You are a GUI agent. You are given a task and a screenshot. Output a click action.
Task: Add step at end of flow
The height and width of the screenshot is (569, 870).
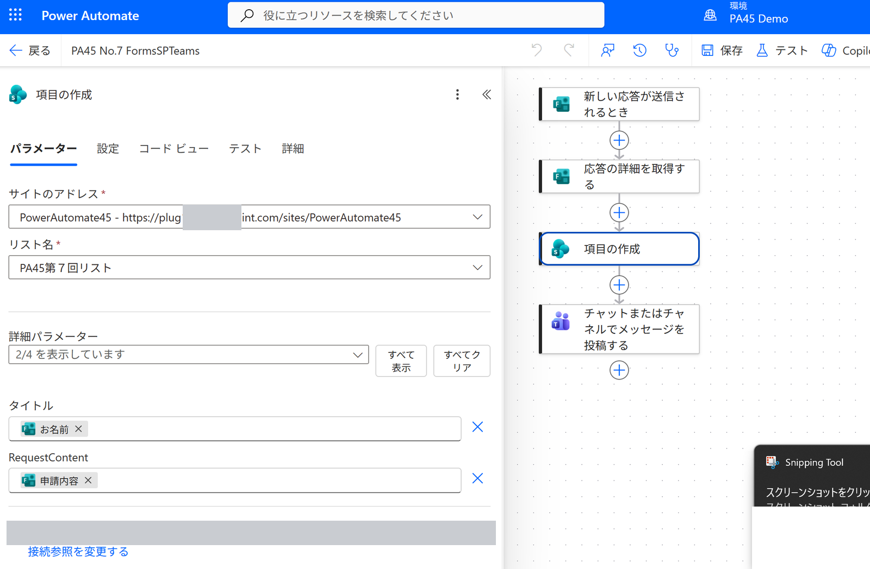pos(619,370)
